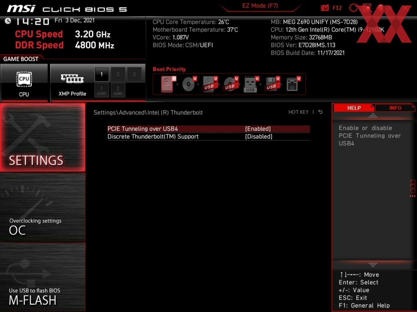Open M-FLASH to flash BIOS from USB
The image size is (417, 312).
pos(43,277)
